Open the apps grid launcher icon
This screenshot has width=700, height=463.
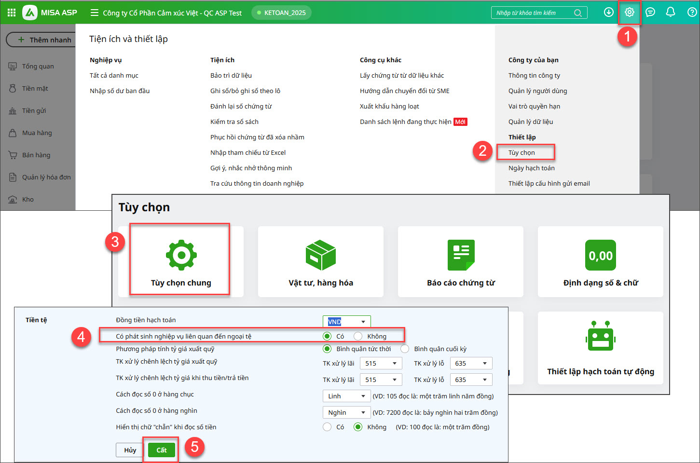point(12,13)
